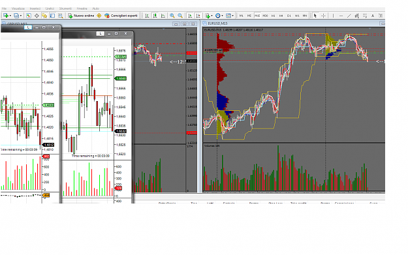The height and width of the screenshot is (255, 408).
Task: Click the GBPUSD chart title bar
Action: (x=100, y=23)
